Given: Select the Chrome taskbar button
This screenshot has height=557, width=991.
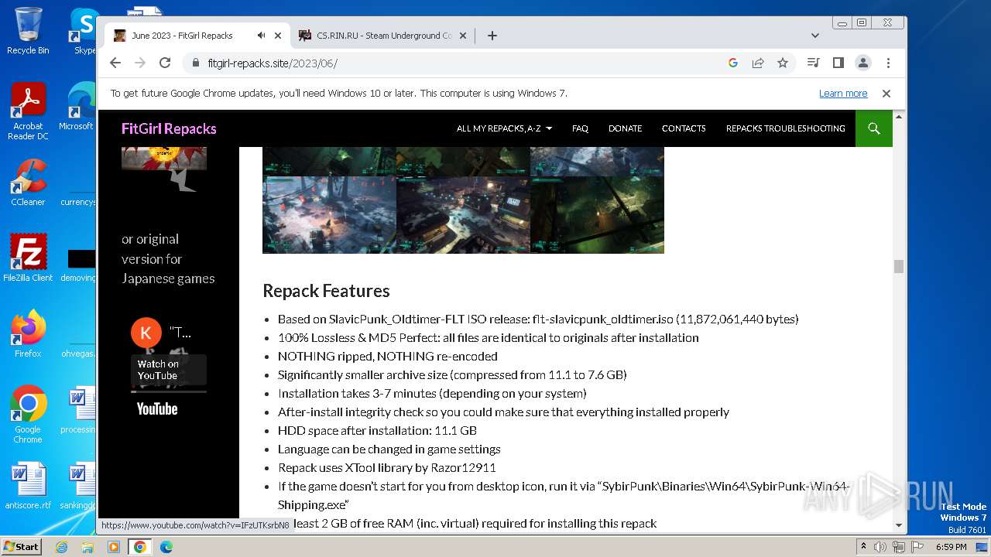Looking at the screenshot, I should [x=140, y=547].
